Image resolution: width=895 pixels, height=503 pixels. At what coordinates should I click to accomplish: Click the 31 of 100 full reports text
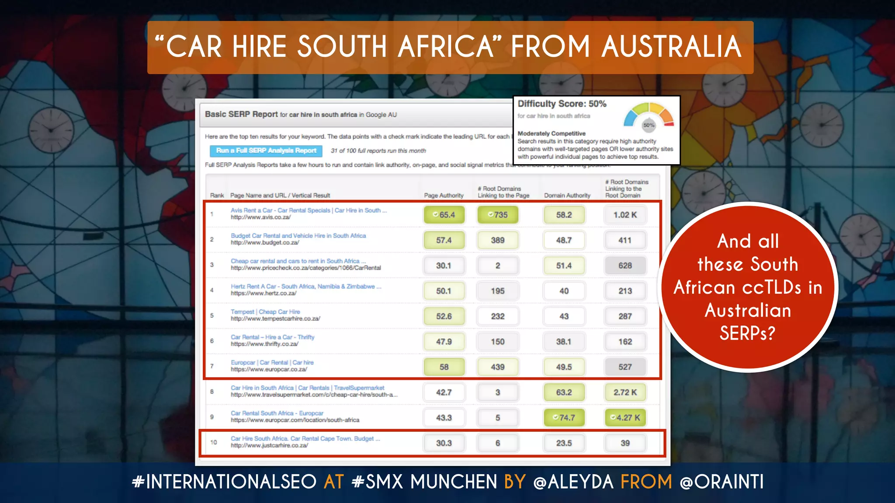pos(378,151)
